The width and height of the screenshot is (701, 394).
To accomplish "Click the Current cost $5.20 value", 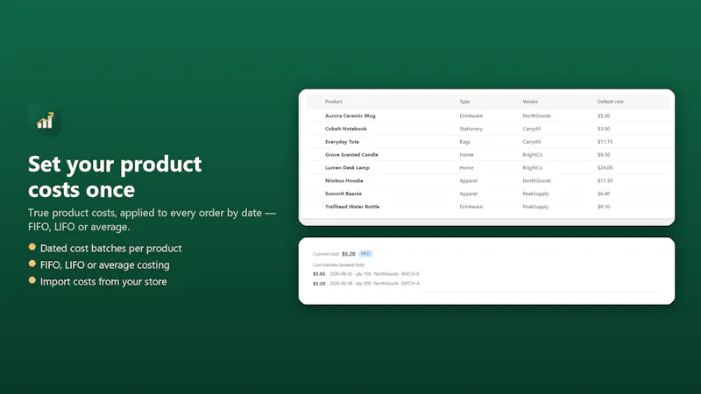I will 348,254.
